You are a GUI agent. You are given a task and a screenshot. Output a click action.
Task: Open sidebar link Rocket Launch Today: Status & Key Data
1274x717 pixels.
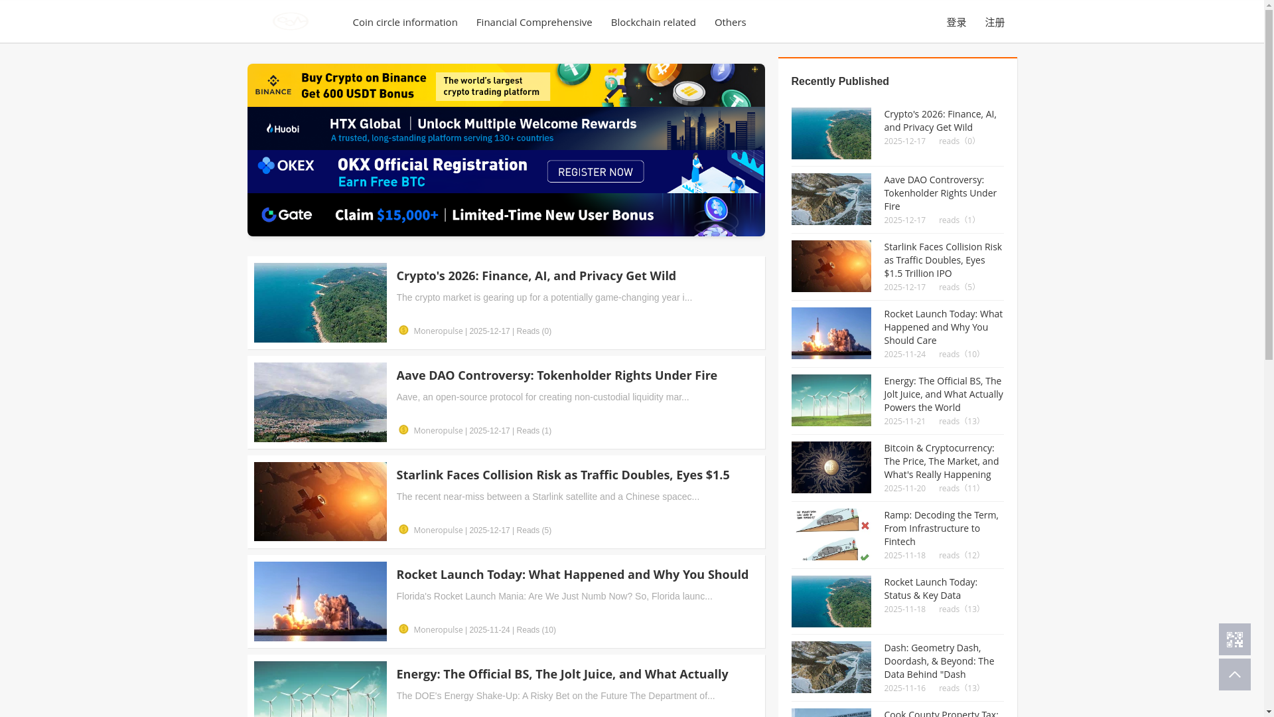[930, 588]
